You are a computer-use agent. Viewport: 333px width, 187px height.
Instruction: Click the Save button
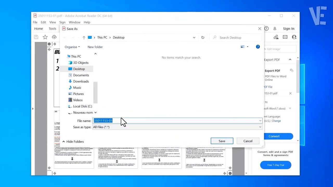pyautogui.click(x=222, y=141)
